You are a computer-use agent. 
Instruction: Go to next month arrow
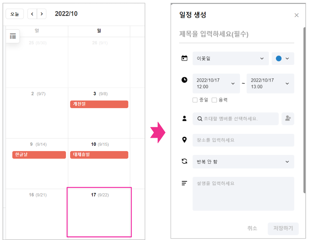pos(42,14)
